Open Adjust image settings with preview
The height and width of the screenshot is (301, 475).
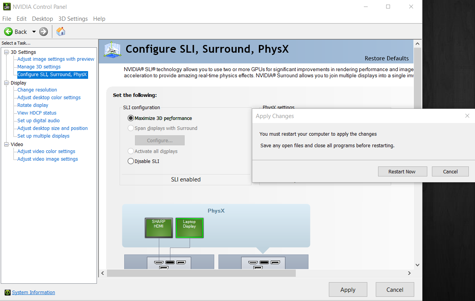(x=56, y=59)
